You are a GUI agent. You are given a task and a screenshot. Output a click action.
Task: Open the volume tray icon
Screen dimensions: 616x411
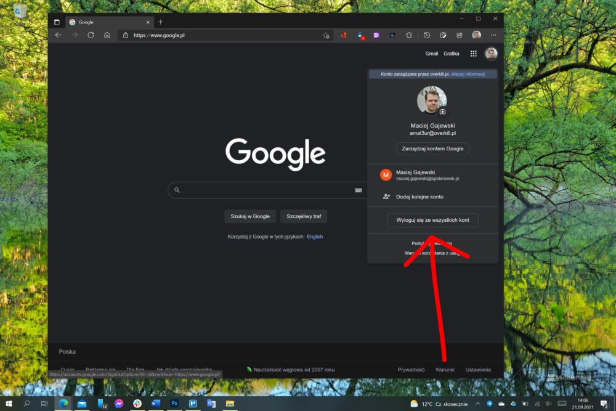[x=548, y=404]
